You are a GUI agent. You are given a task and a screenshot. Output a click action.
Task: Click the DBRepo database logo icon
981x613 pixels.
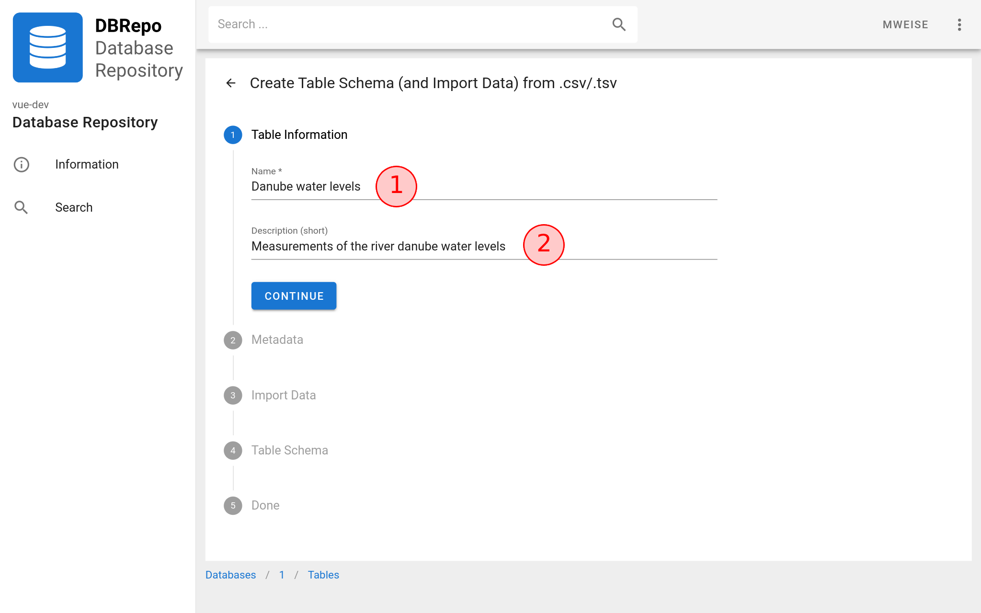[48, 47]
